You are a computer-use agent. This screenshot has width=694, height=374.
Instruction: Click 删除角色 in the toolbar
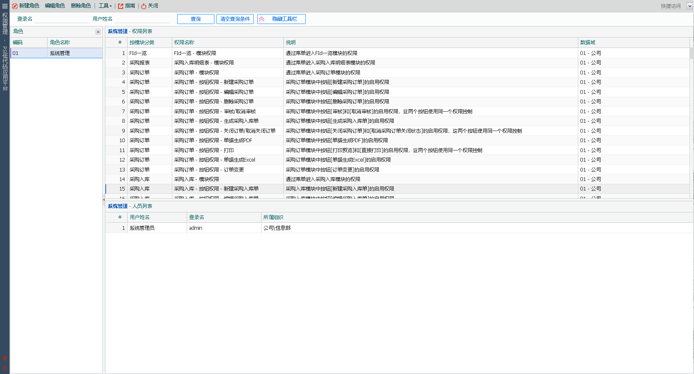point(81,6)
